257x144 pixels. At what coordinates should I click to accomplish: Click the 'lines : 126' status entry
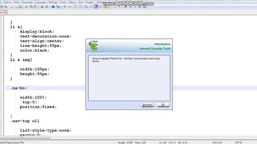(140, 142)
